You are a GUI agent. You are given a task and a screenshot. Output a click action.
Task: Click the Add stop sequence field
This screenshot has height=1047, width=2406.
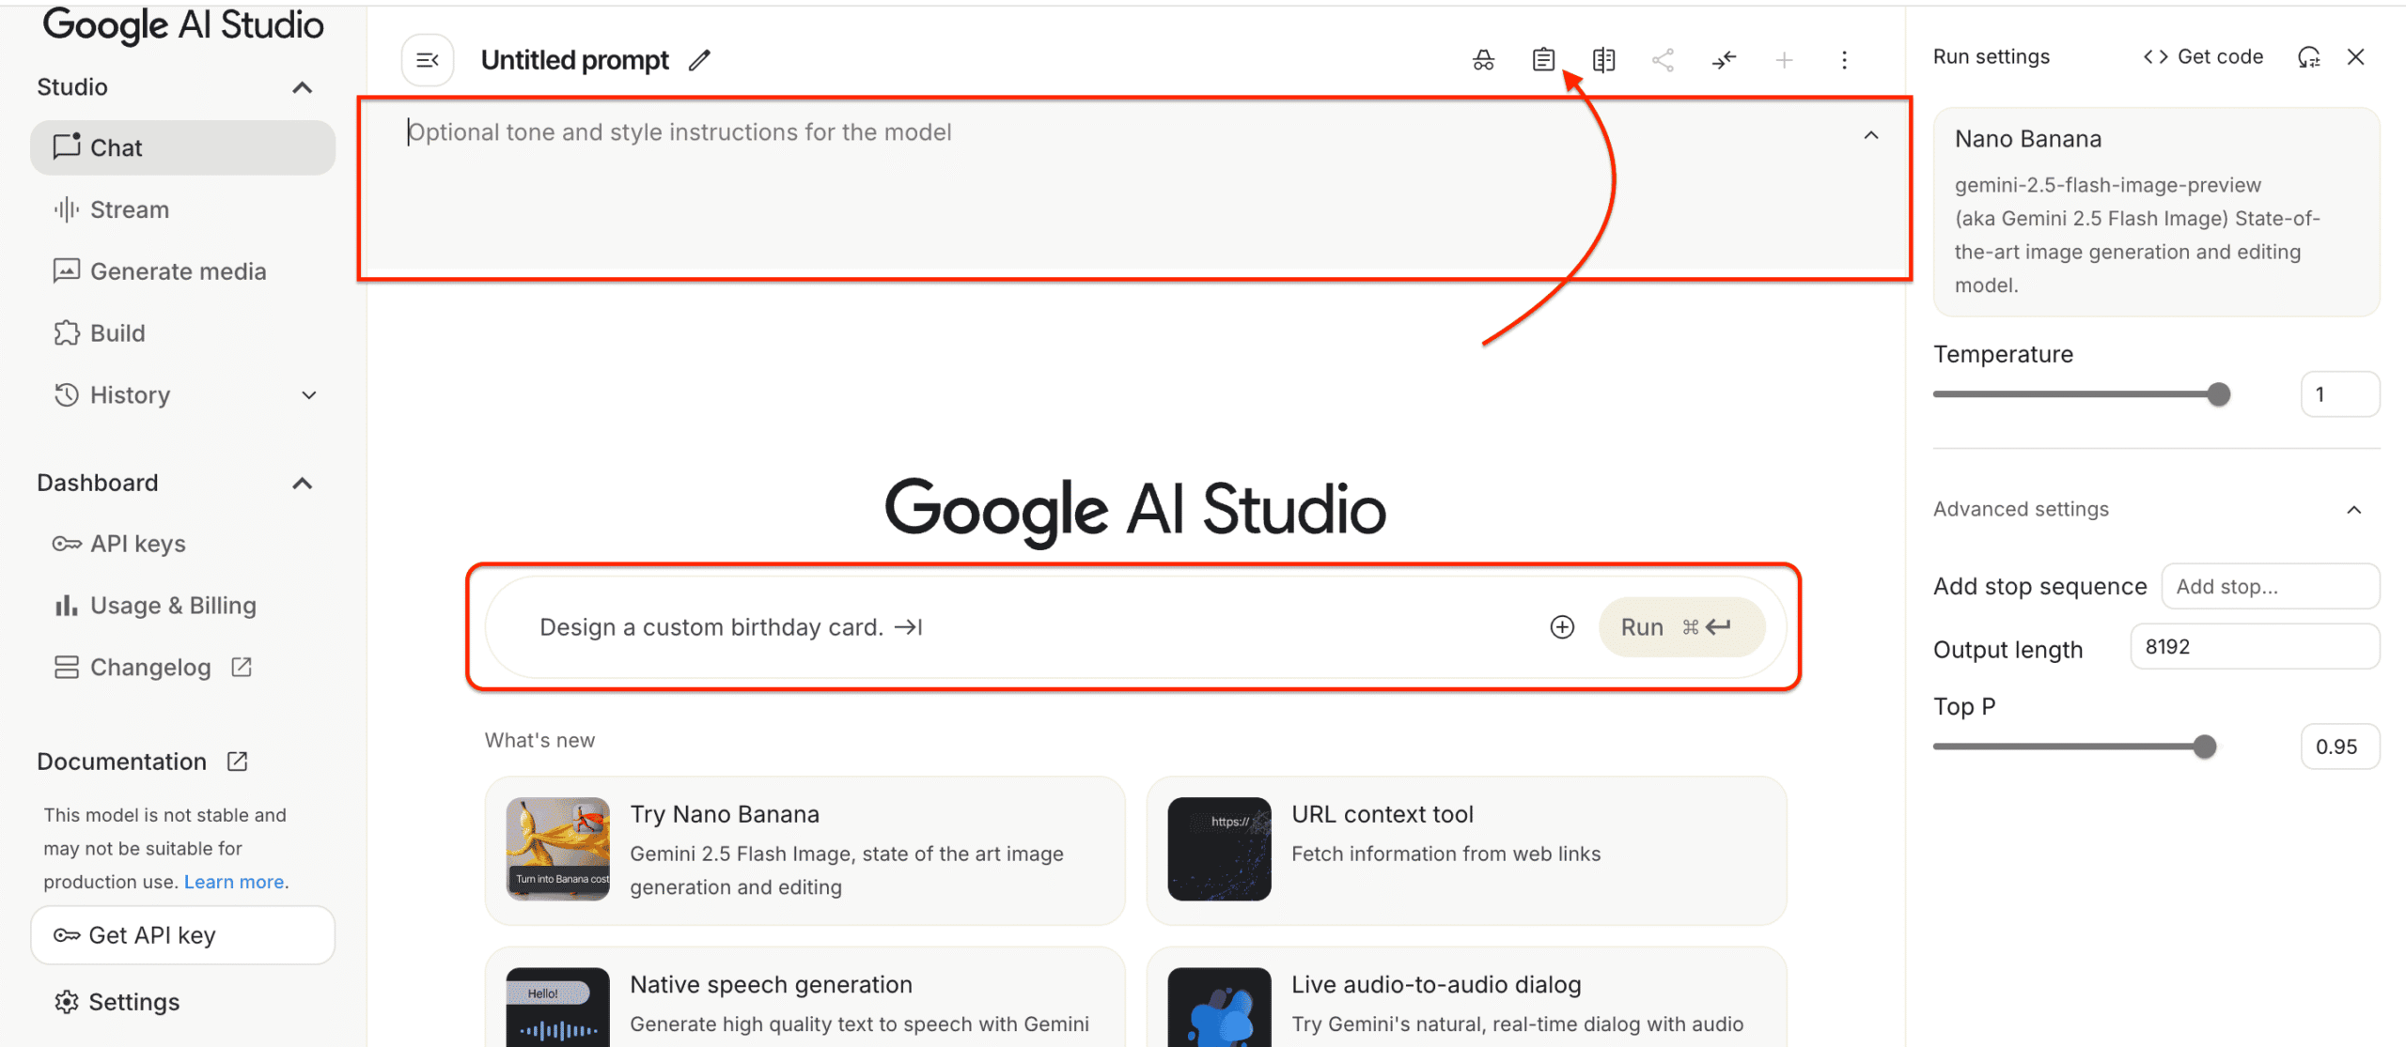click(2270, 587)
